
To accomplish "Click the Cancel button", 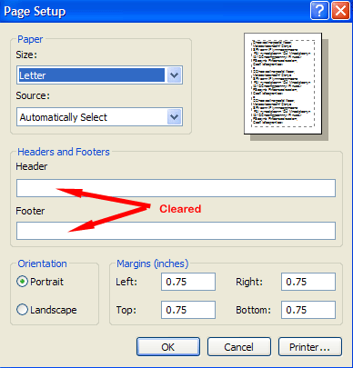I will coord(239,347).
